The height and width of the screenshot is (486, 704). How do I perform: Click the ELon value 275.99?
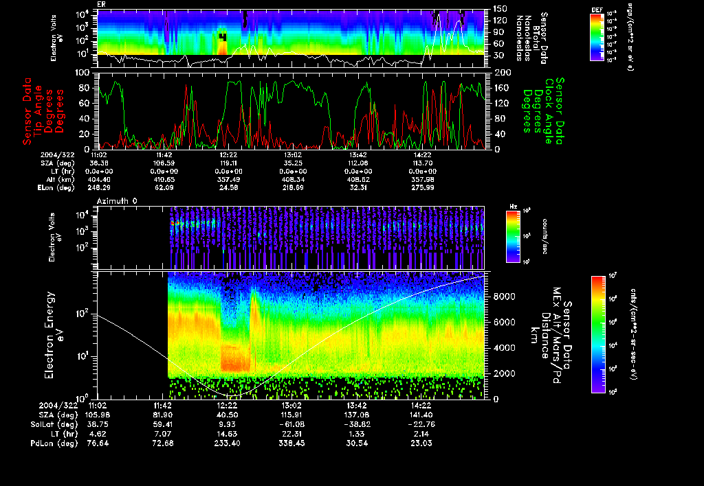[x=423, y=187]
